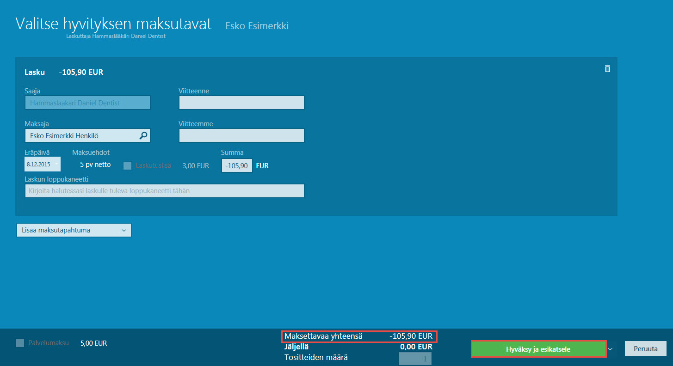Click the Maksaja field with Esko Esimerkki
This screenshot has height=366, width=673.
pos(87,135)
